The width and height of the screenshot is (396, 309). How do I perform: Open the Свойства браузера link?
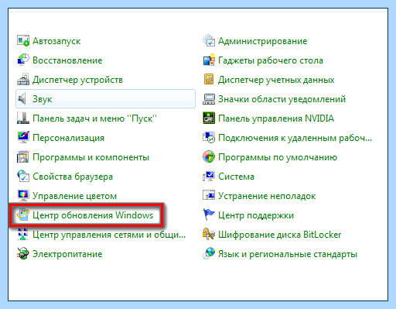tap(73, 177)
